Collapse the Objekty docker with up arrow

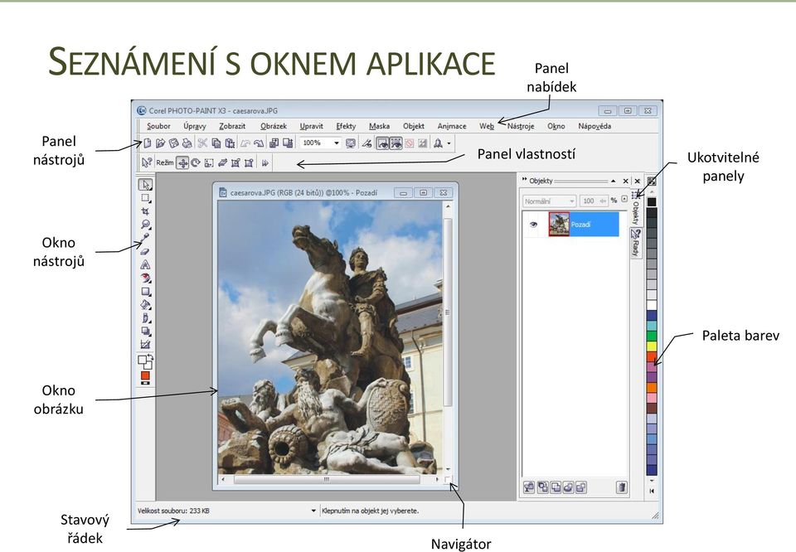click(614, 181)
